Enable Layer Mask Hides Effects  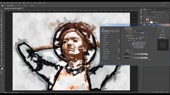coord(133,46)
